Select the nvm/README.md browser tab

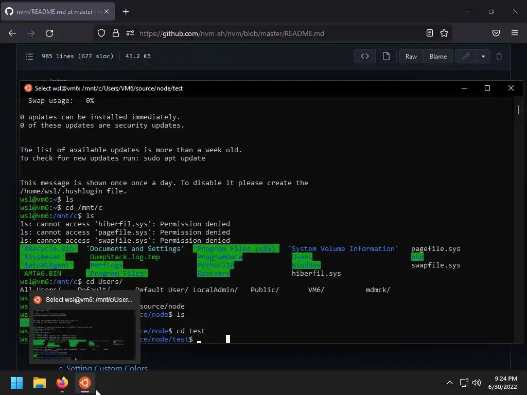[58, 12]
